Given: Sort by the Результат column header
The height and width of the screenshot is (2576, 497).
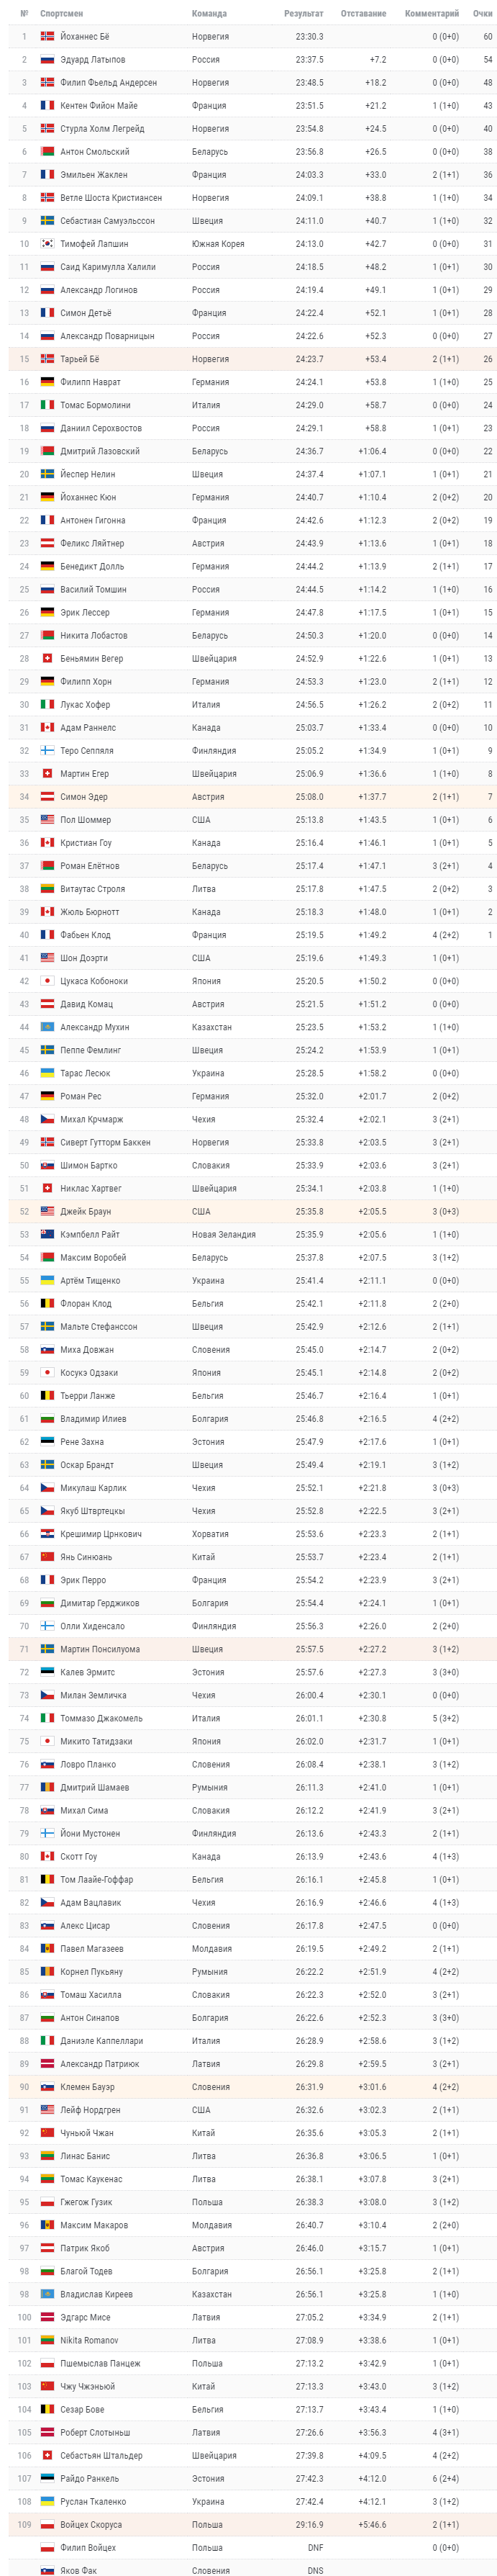Looking at the screenshot, I should point(303,14).
